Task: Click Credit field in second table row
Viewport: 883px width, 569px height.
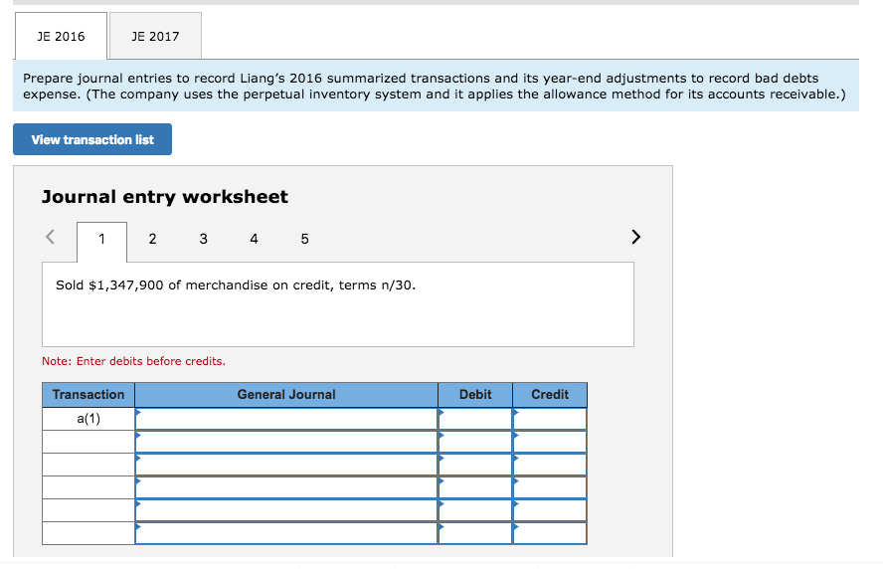Action: click(x=550, y=442)
